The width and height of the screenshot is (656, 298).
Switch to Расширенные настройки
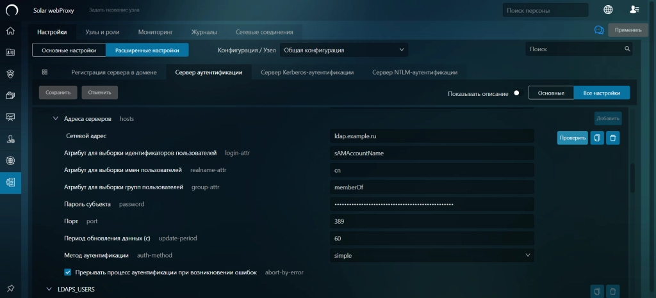pos(147,50)
